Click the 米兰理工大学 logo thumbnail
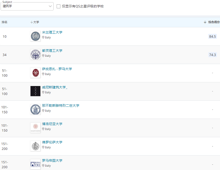 pos(35,36)
